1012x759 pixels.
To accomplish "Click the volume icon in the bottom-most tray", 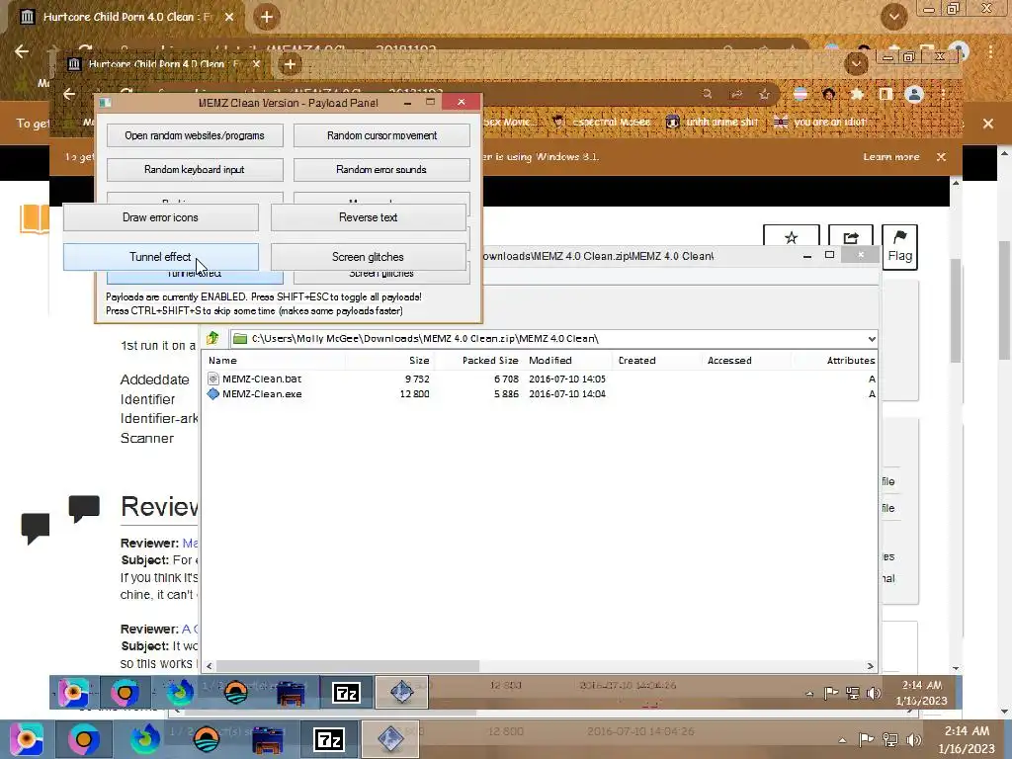I will pos(913,740).
